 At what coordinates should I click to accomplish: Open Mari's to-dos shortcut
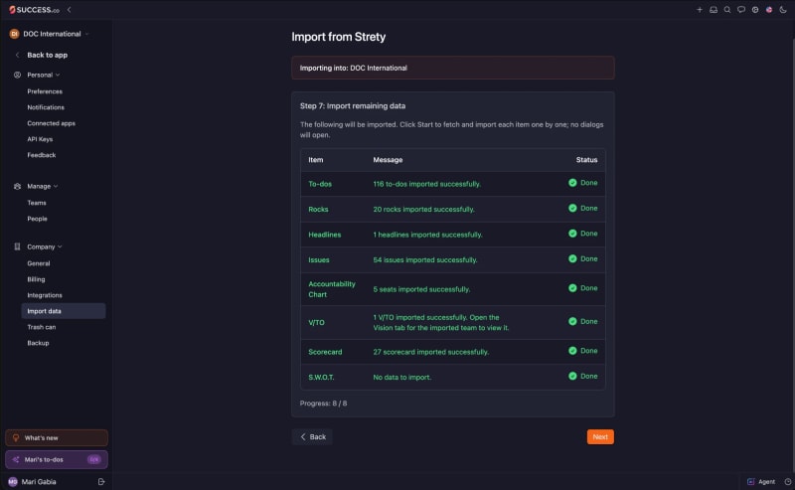coord(57,459)
